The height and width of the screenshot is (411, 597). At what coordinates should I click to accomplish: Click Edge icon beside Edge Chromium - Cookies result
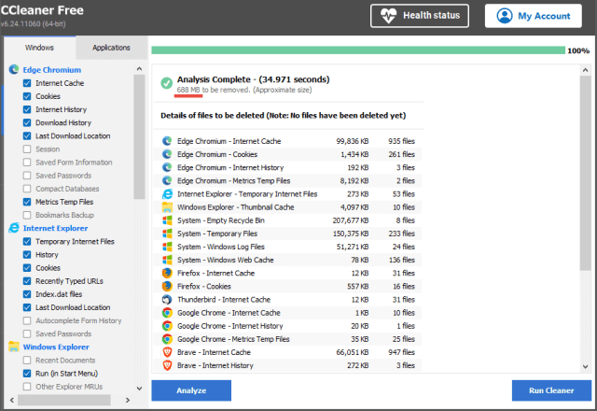[x=167, y=154]
